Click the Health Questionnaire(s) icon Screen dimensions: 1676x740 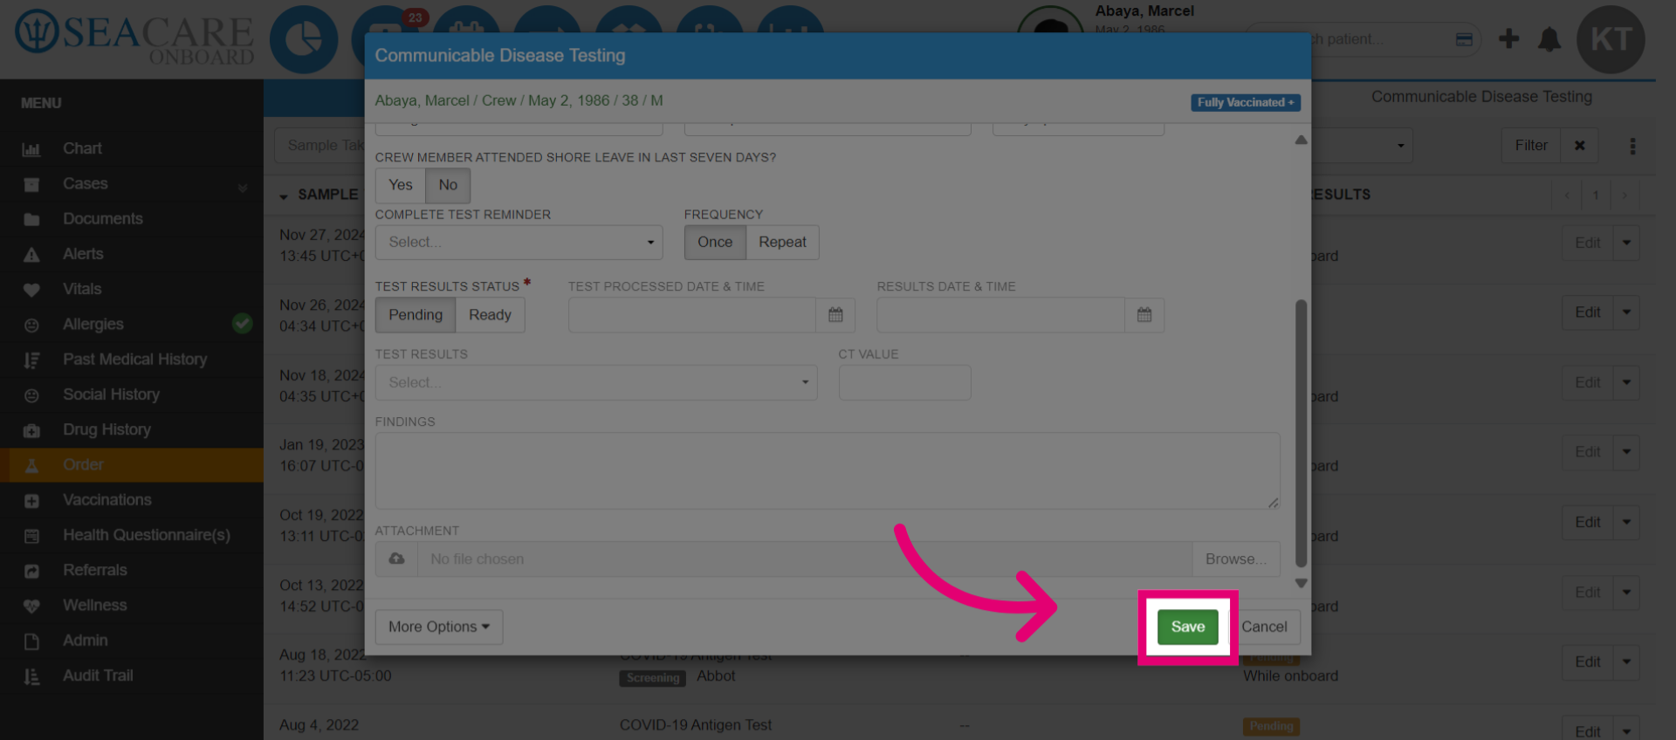(x=31, y=536)
